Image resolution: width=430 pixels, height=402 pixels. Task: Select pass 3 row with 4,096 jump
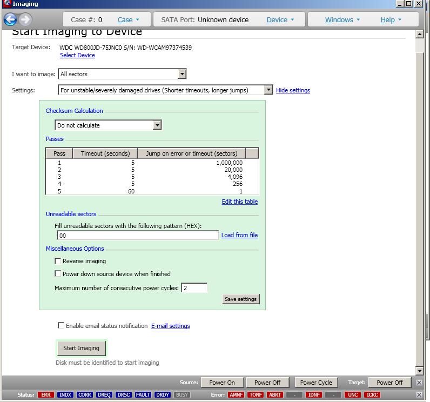[x=152, y=177]
